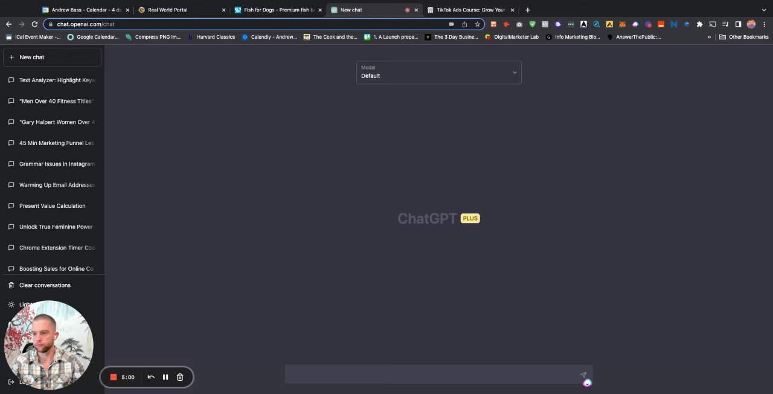The image size is (773, 394).
Task: Expand hidden bookmarks chevron
Action: click(x=709, y=37)
